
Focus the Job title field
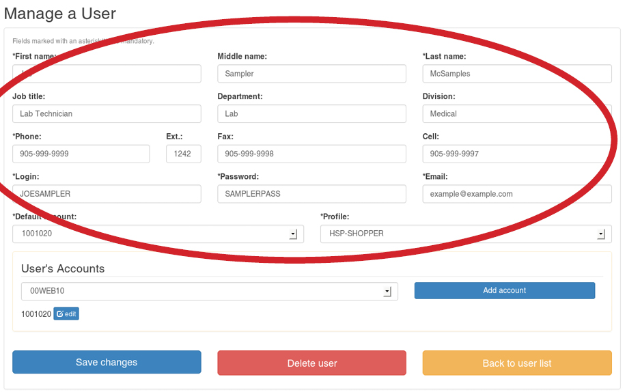pos(107,114)
